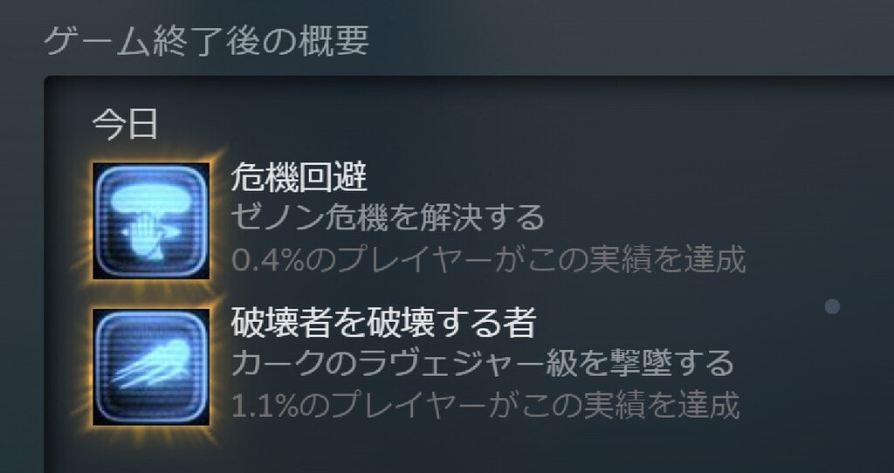
Task: Open the 破壊者を破壊する者 achievement title
Action: click(383, 323)
